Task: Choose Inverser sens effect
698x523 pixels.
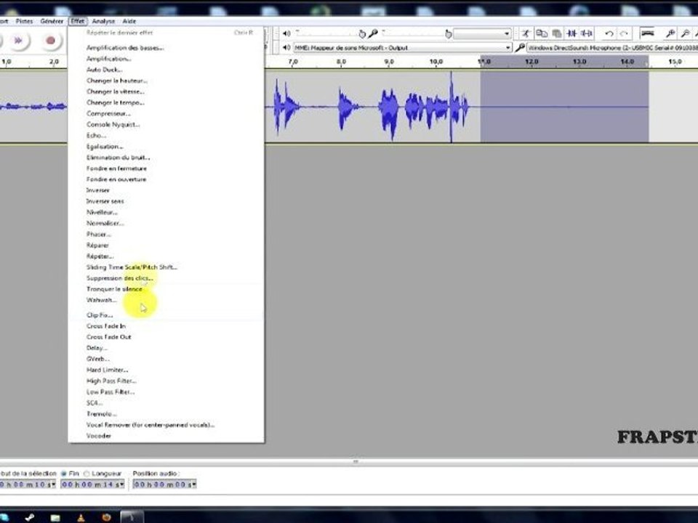Action: point(166,201)
